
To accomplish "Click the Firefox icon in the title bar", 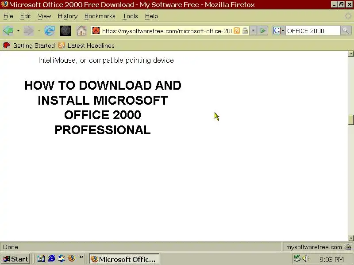I will click(4, 4).
